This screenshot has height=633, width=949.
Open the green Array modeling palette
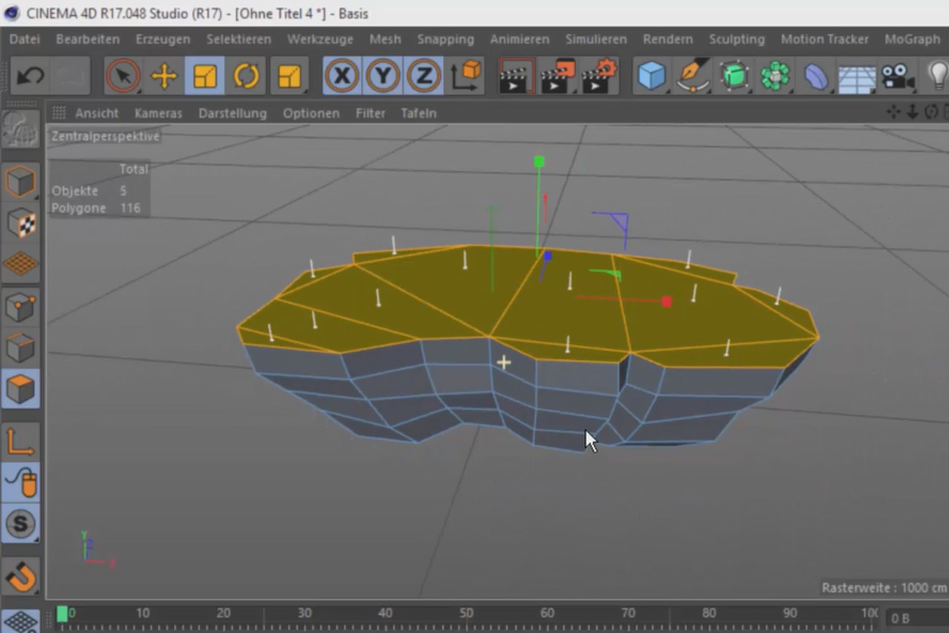776,76
